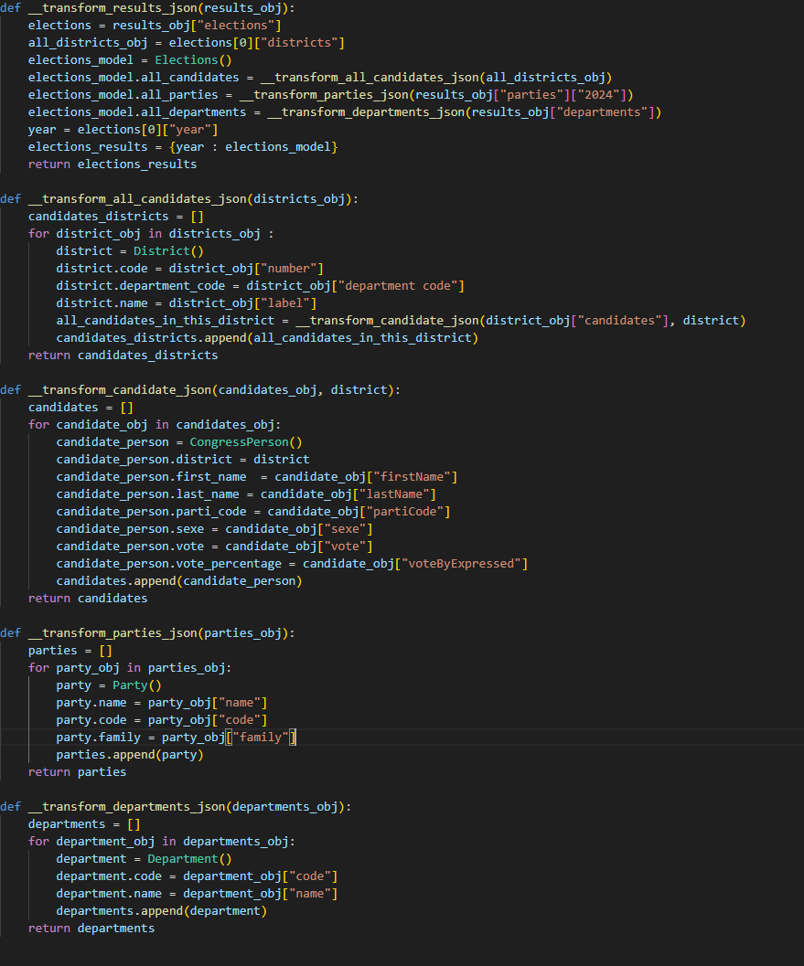The image size is (804, 966).
Task: Click the District() class constructor call
Action: click(168, 251)
